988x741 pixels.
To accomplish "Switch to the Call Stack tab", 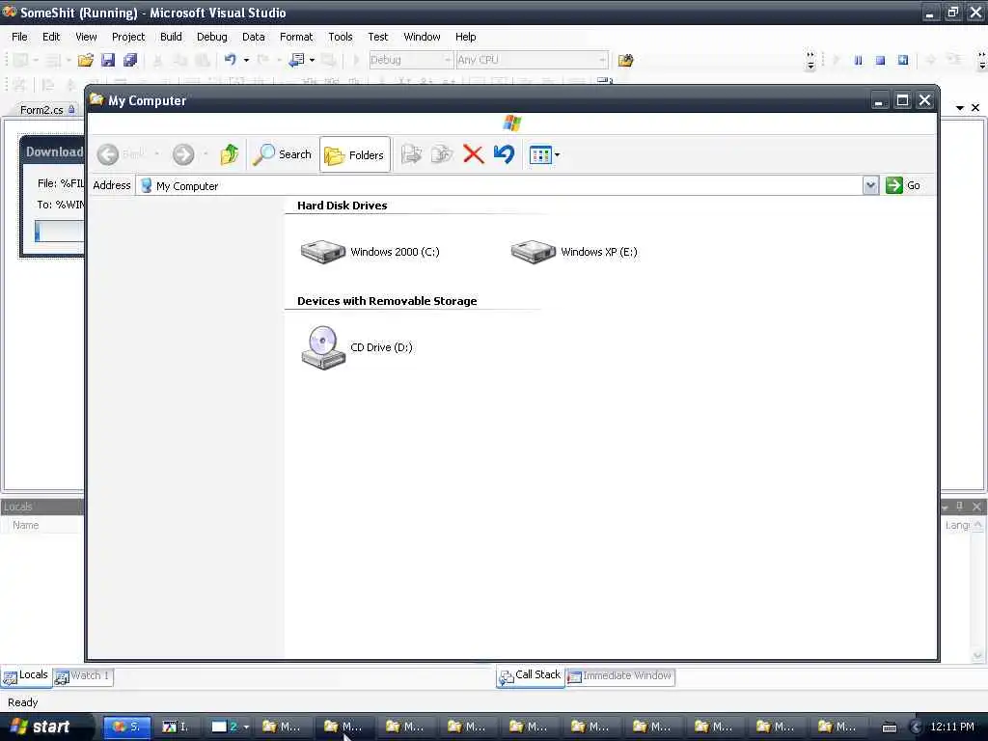I will (x=530, y=675).
